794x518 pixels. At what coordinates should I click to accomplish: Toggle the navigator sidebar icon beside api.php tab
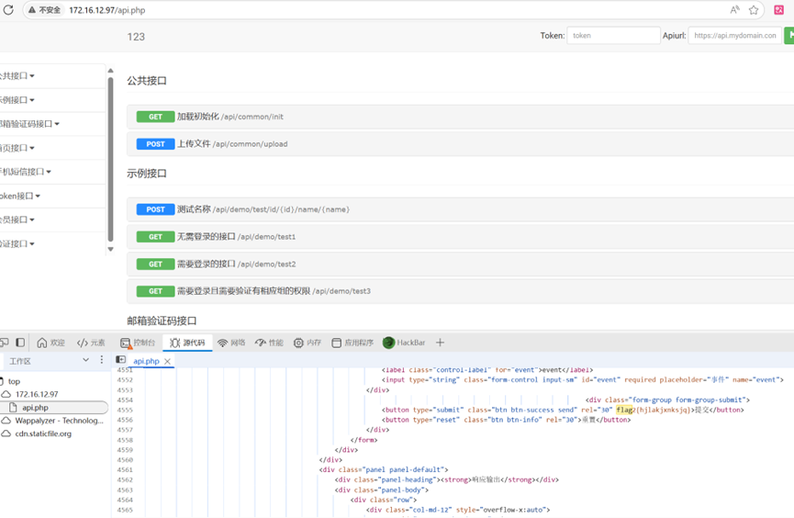pos(120,359)
